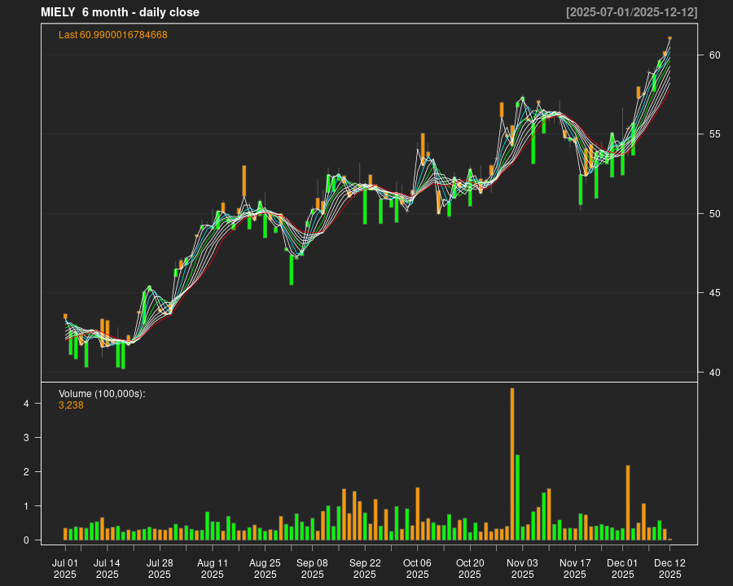This screenshot has height=586, width=733.
Task: Click the date range label 2025-07-01/2025-12-12
Action: pos(631,12)
